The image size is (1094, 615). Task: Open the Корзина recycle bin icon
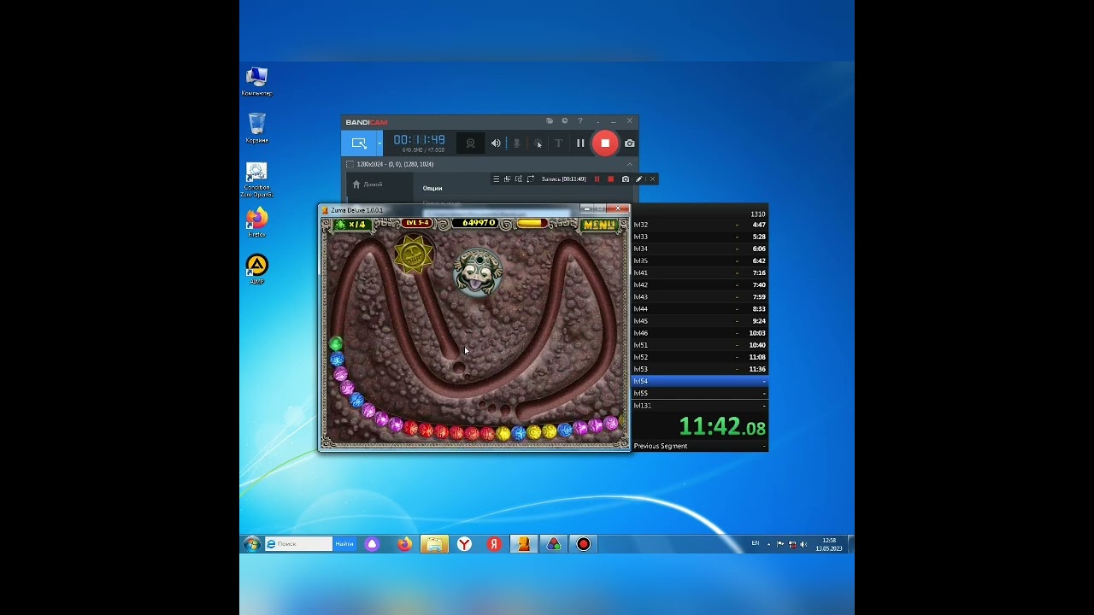tap(256, 128)
